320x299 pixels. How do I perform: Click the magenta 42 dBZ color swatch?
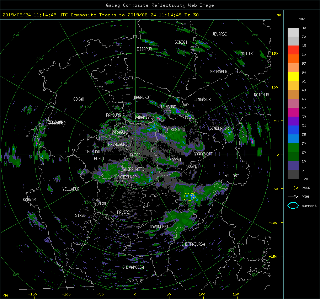(293, 112)
